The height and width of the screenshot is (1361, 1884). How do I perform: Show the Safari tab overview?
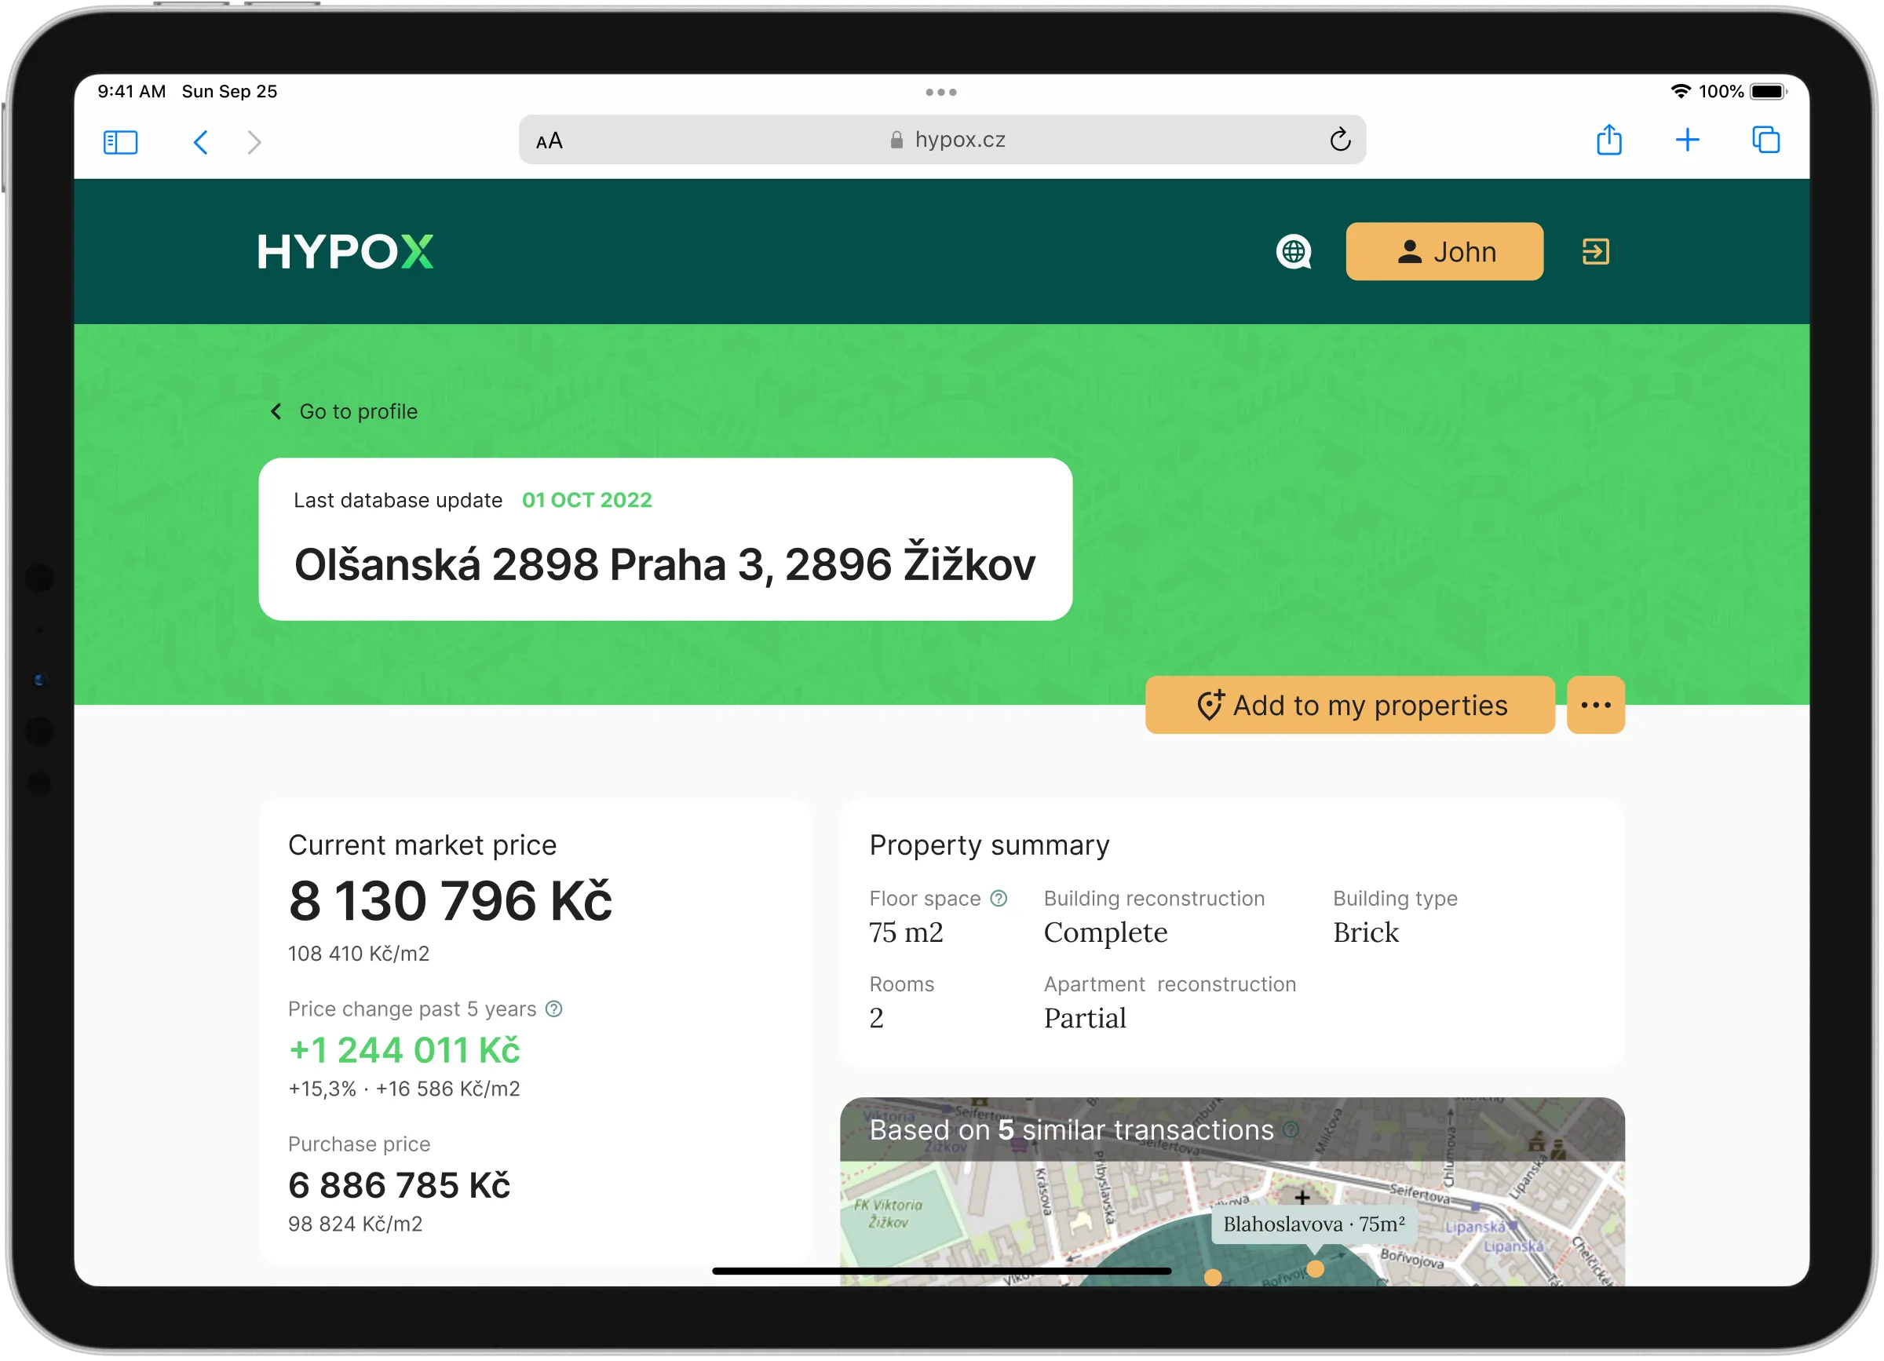(x=1766, y=140)
